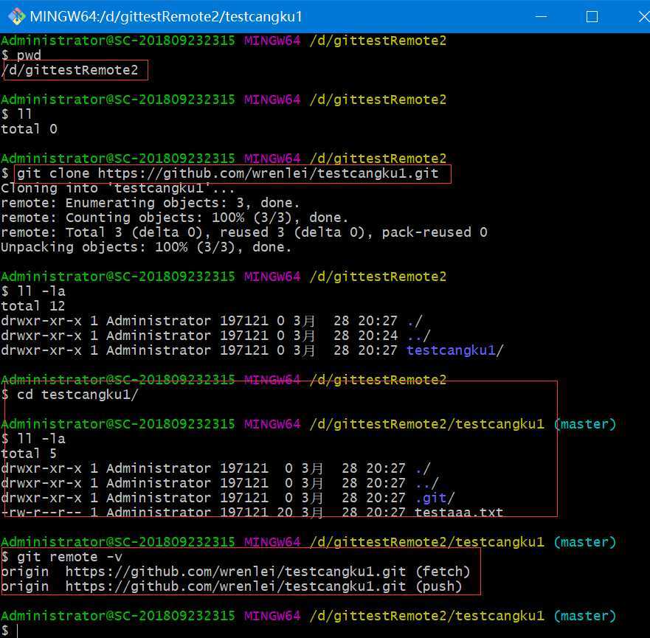Place cursor at the empty final '$' prompt
Viewport: 650px width, 638px height.
click(18, 631)
